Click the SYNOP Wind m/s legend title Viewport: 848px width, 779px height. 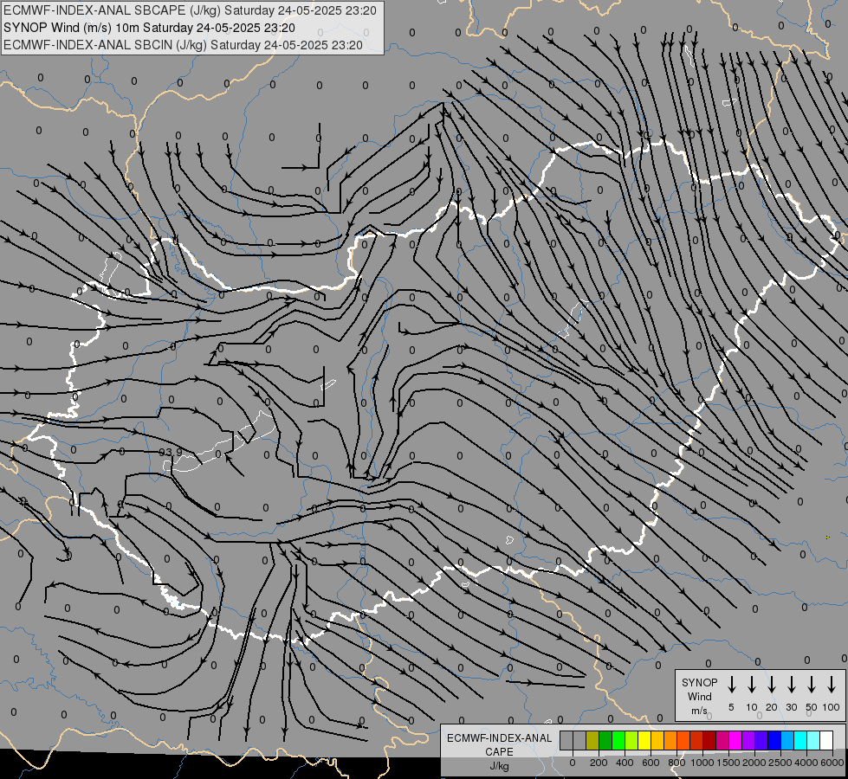(699, 696)
